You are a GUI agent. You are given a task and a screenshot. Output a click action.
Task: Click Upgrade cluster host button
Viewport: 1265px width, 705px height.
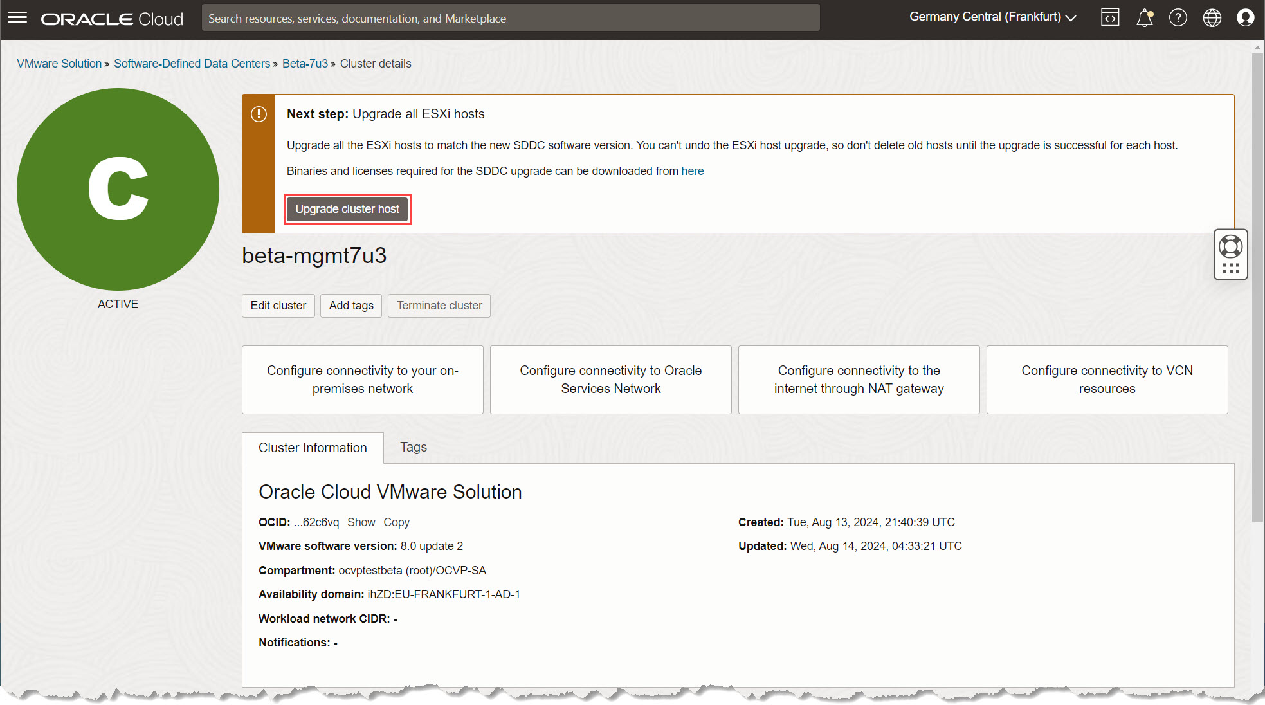347,209
